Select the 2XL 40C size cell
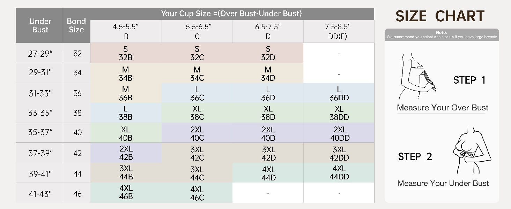 click(197, 133)
